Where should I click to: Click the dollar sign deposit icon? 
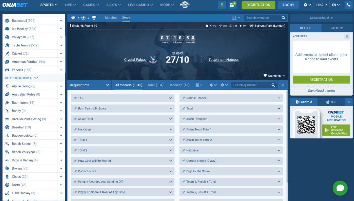point(222,5)
